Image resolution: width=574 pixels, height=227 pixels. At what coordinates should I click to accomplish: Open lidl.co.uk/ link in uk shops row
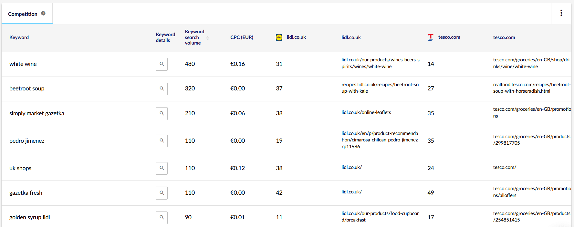coord(352,167)
